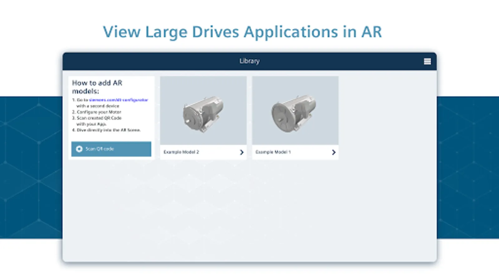The image size is (499, 280).
Task: Expand Example Model 2 with its chevron arrow
Action: (242, 152)
